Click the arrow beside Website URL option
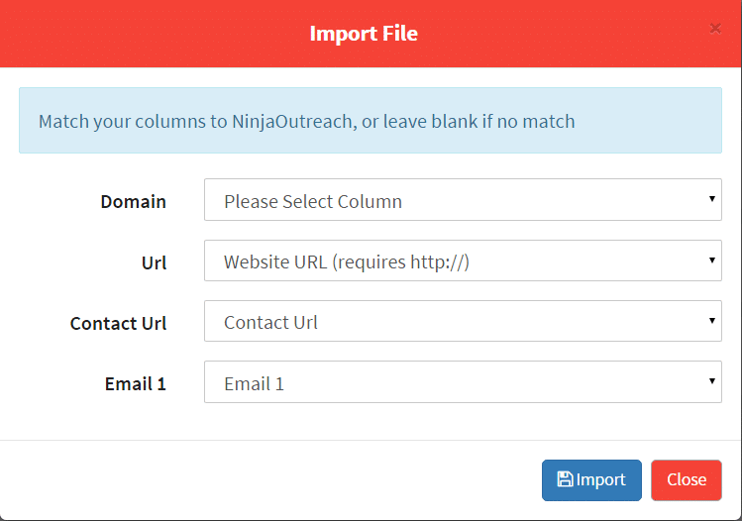742x521 pixels. click(711, 260)
